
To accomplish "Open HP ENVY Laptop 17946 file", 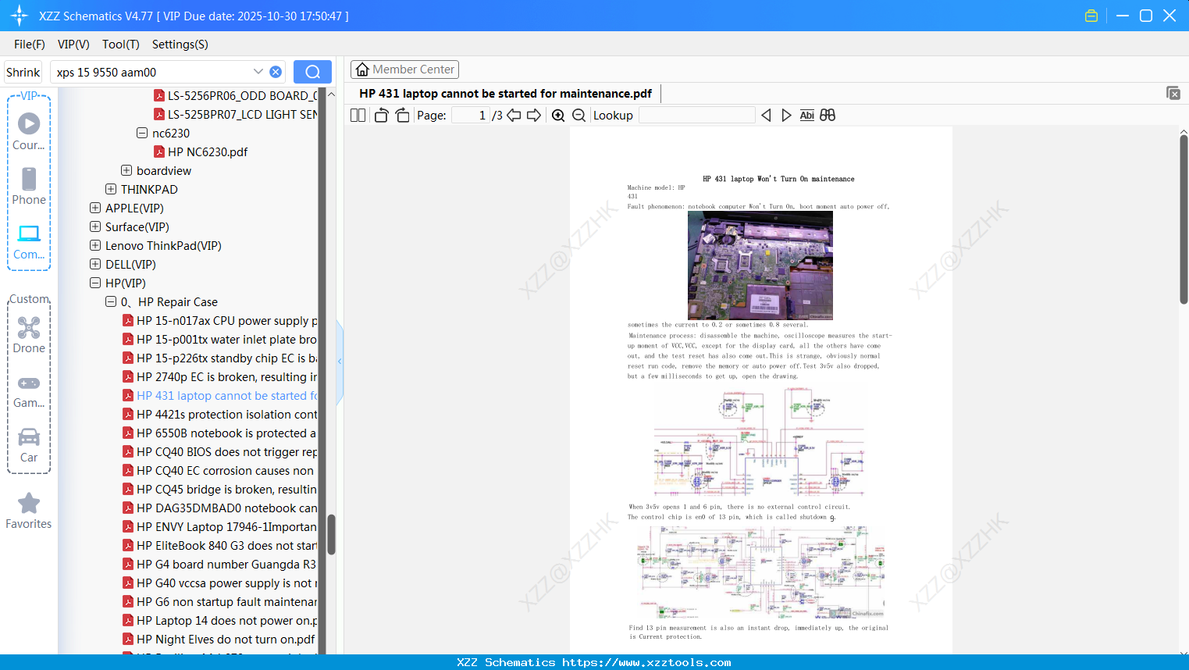I will click(220, 526).
